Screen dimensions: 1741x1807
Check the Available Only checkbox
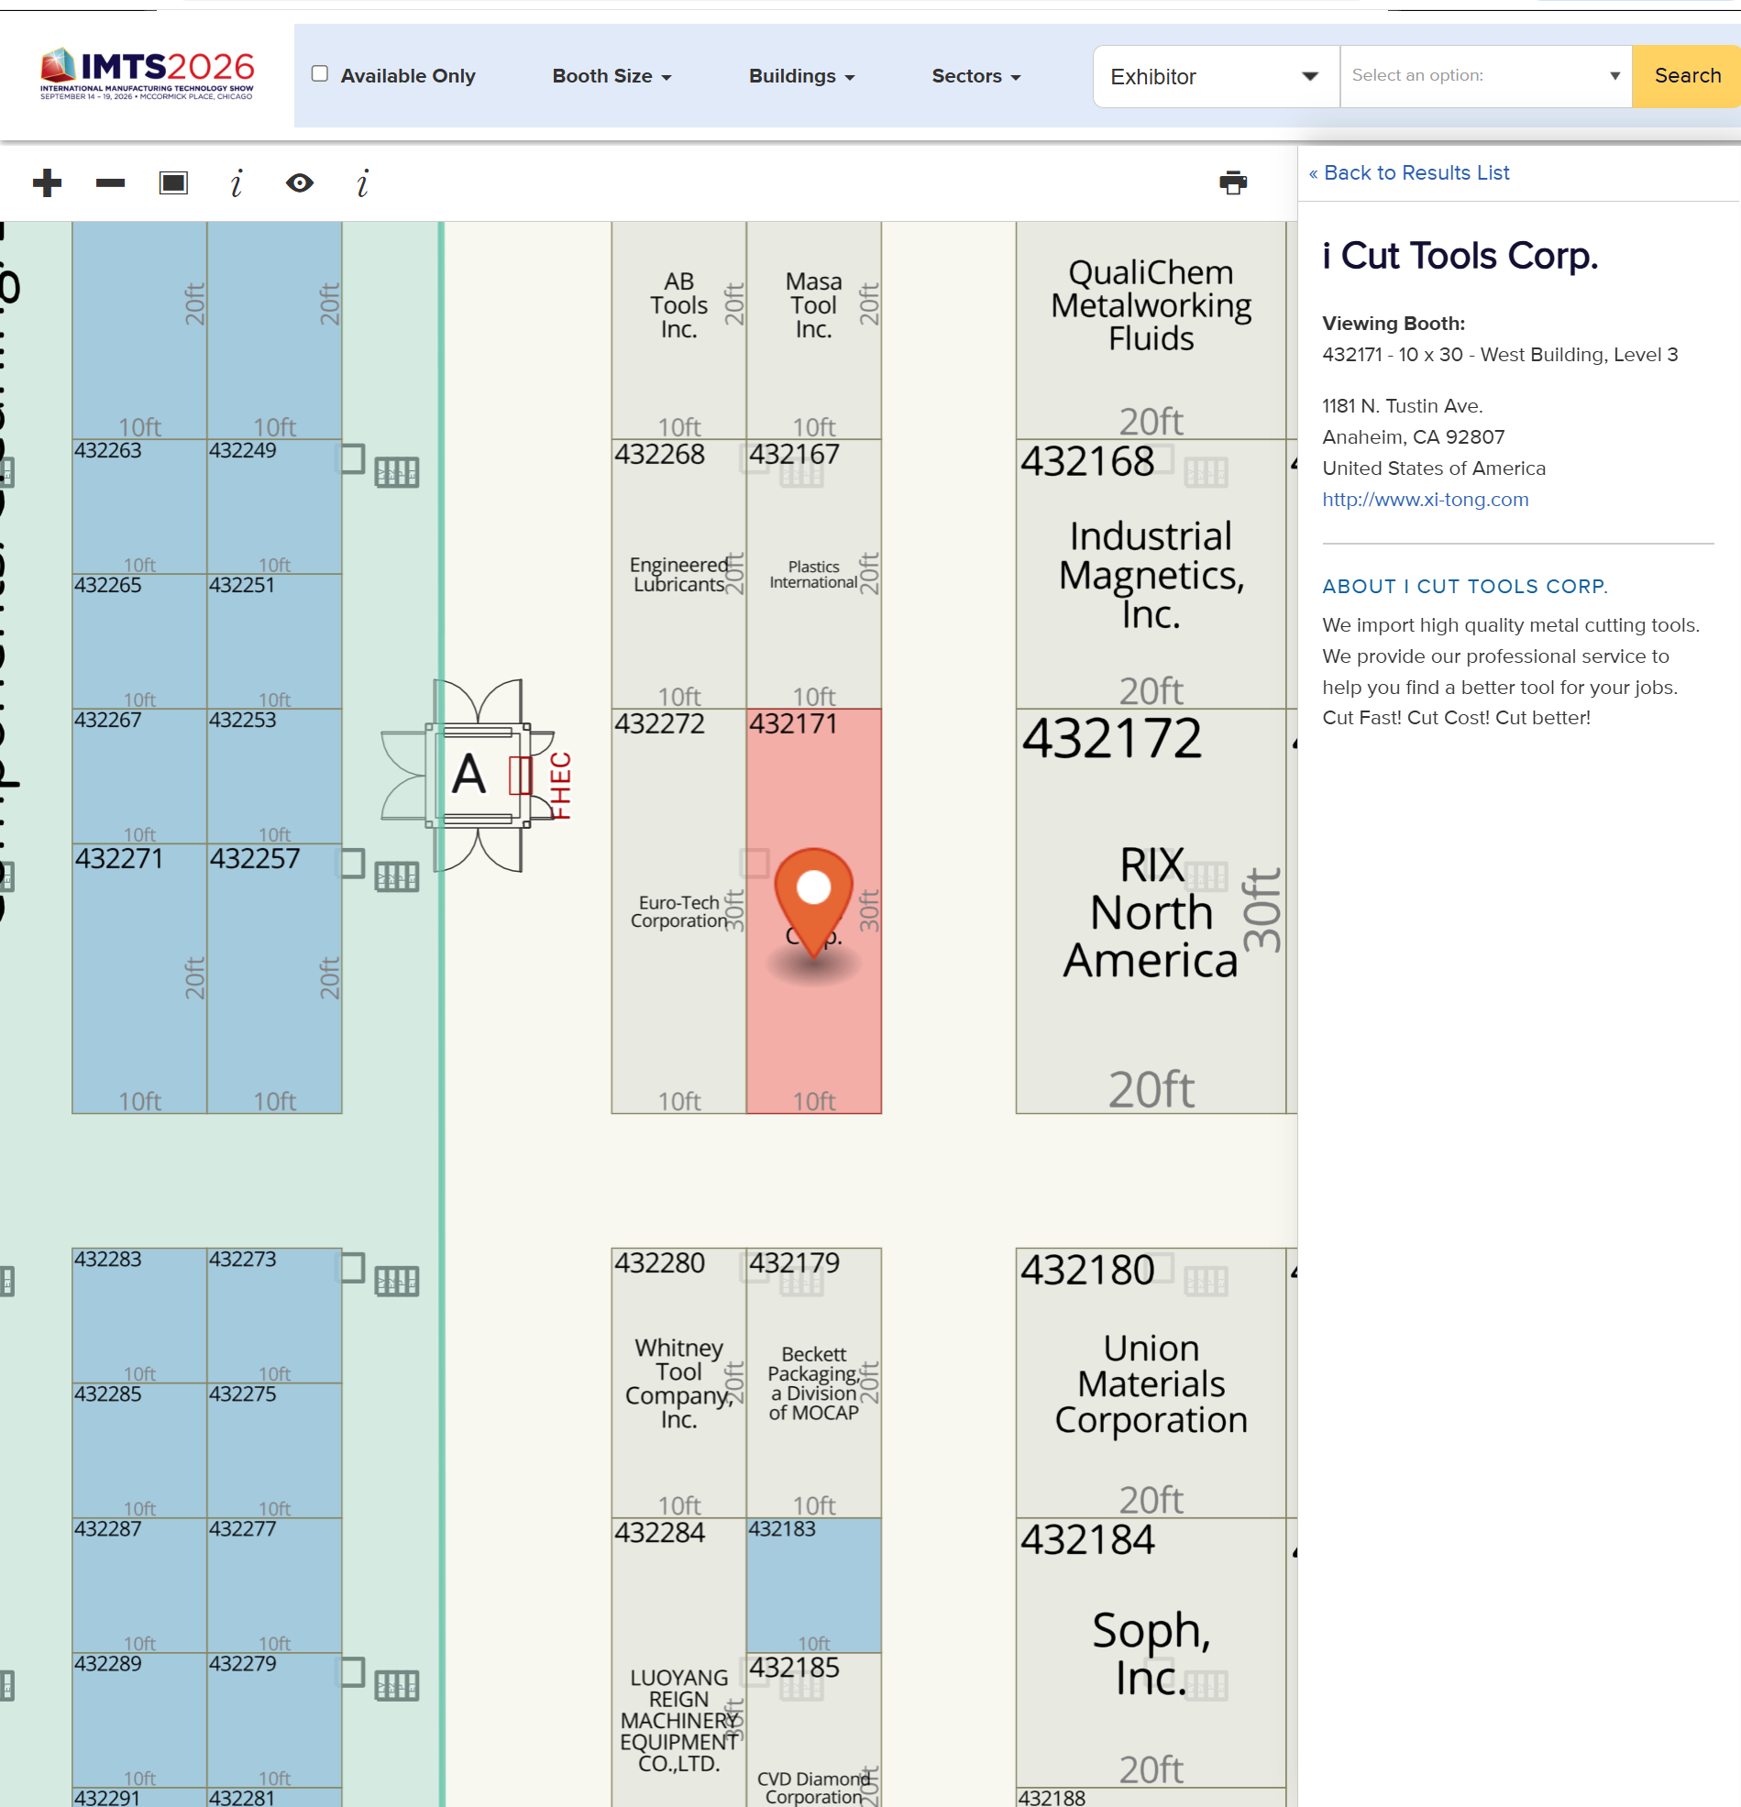(320, 73)
